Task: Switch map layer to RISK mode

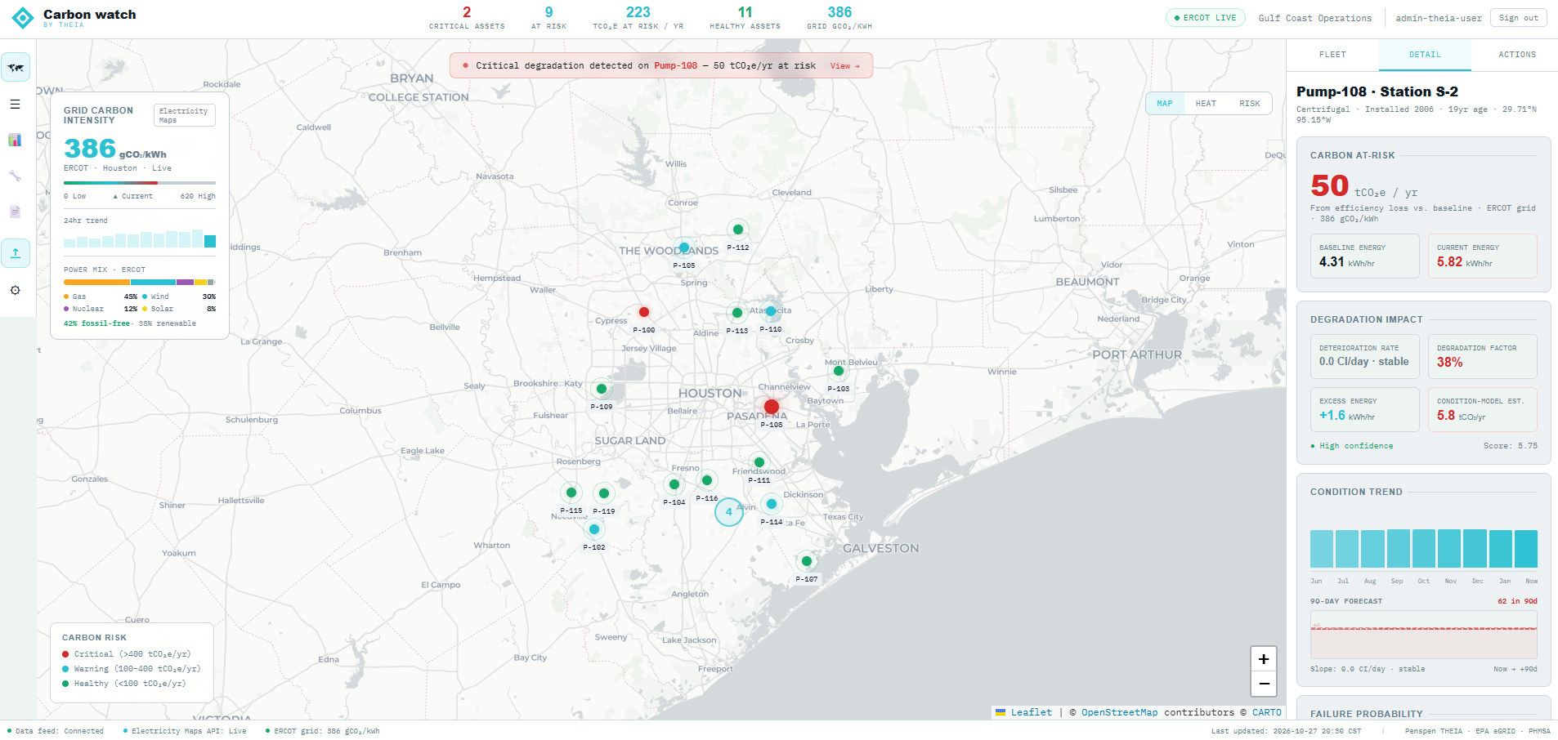Action: tap(1250, 104)
